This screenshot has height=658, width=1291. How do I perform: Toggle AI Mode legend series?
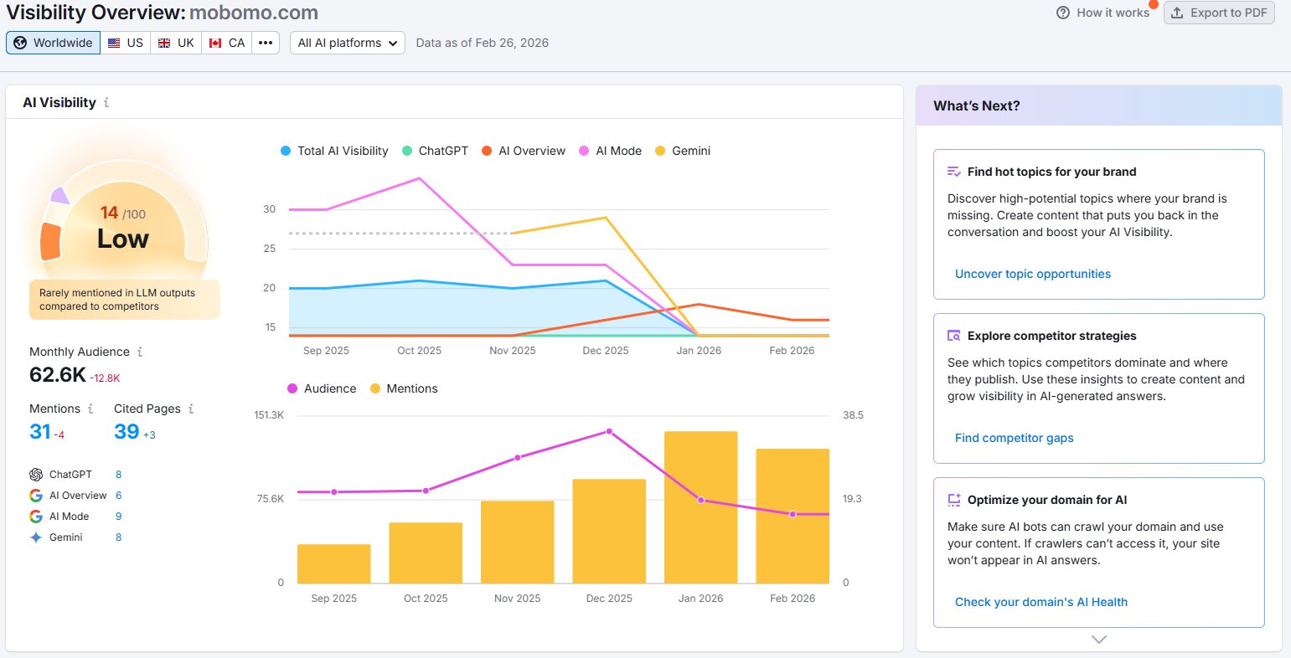610,152
